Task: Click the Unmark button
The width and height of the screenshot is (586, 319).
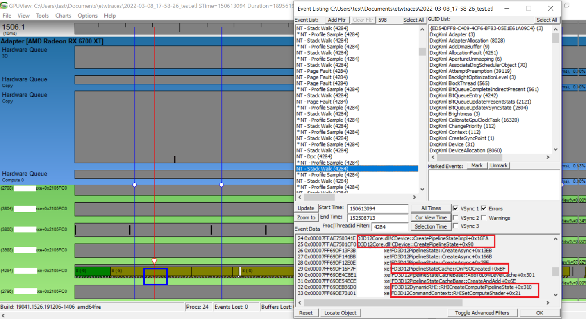Action: (499, 165)
